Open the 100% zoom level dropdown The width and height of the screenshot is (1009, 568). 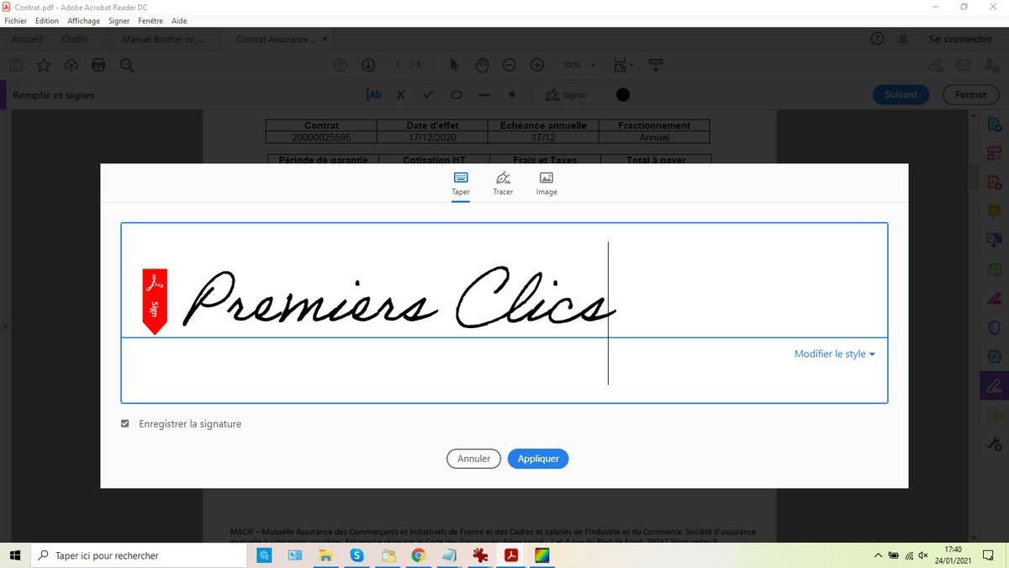tap(578, 65)
